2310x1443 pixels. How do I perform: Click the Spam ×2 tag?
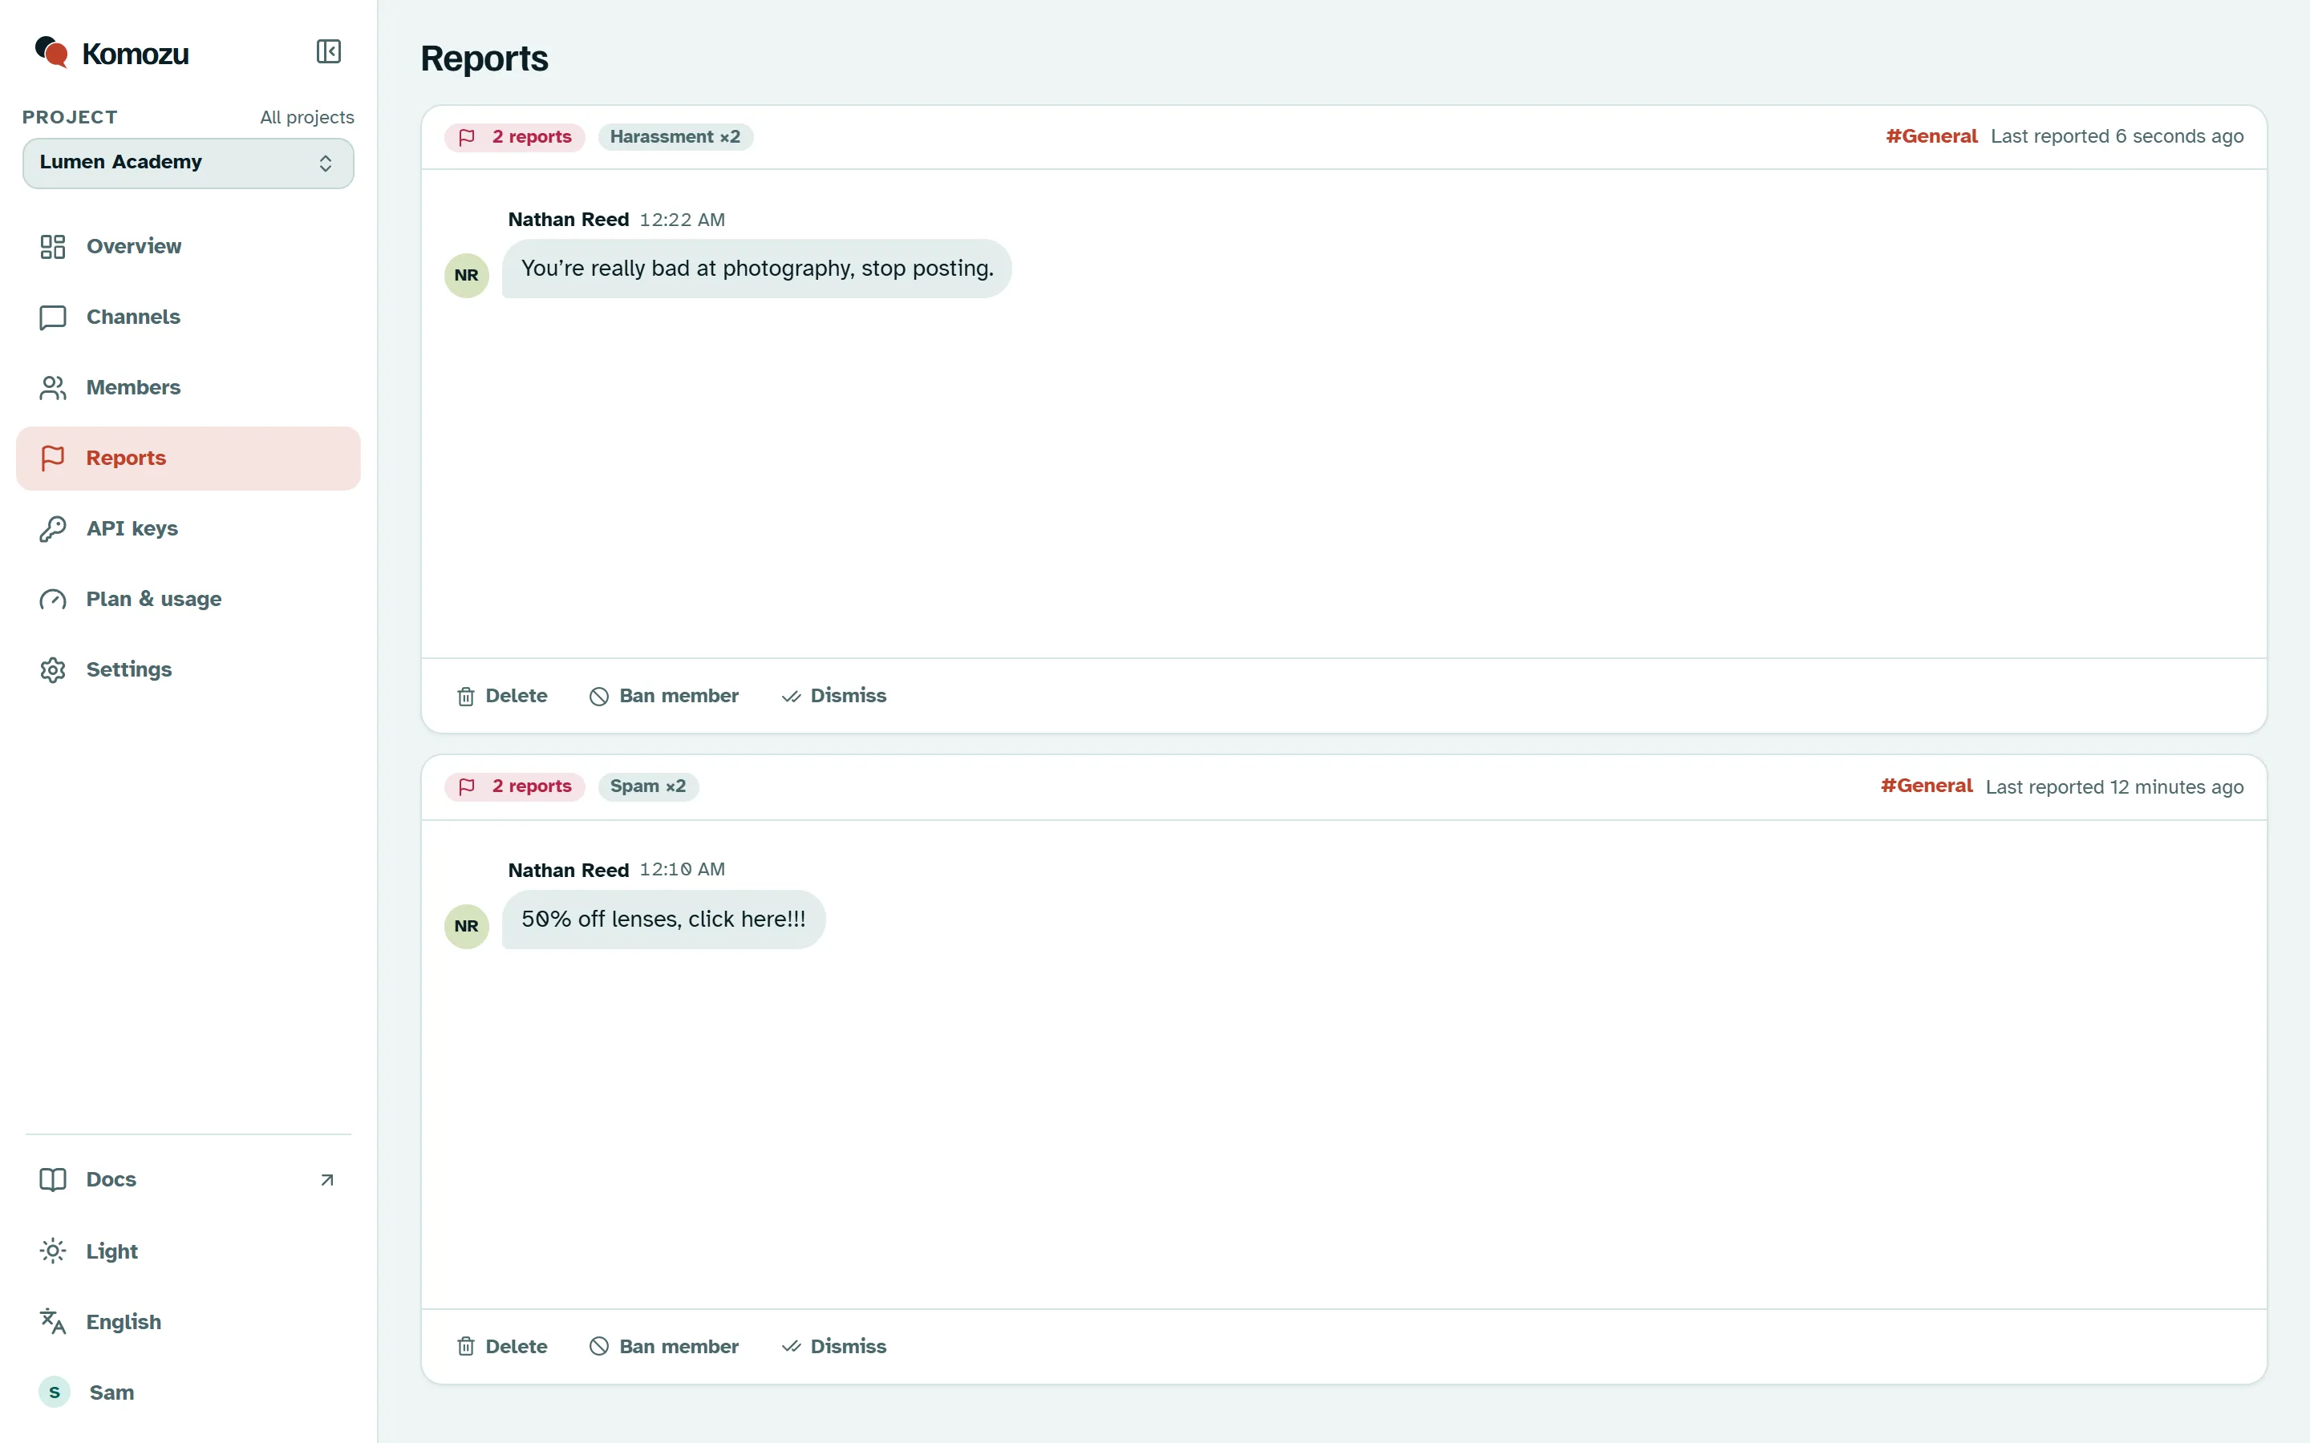(x=648, y=787)
